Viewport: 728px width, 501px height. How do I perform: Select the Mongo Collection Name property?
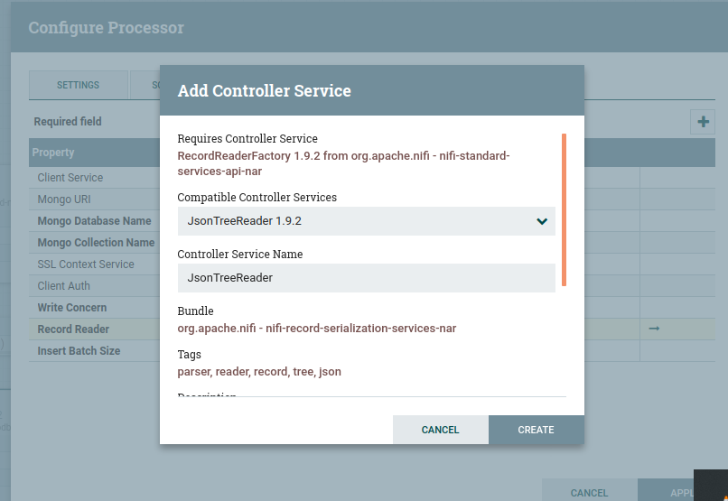[x=96, y=243]
